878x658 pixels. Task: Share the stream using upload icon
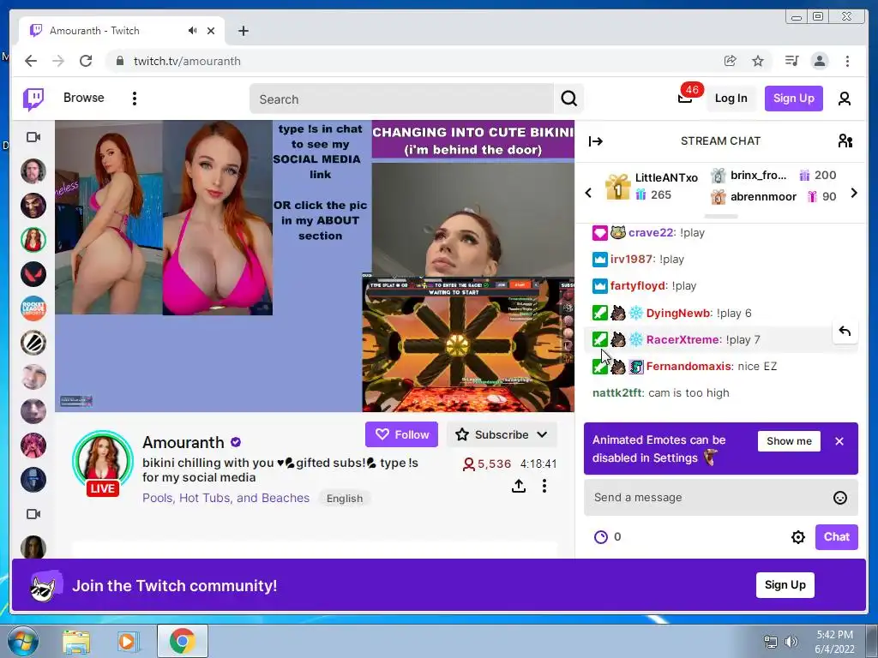[519, 486]
